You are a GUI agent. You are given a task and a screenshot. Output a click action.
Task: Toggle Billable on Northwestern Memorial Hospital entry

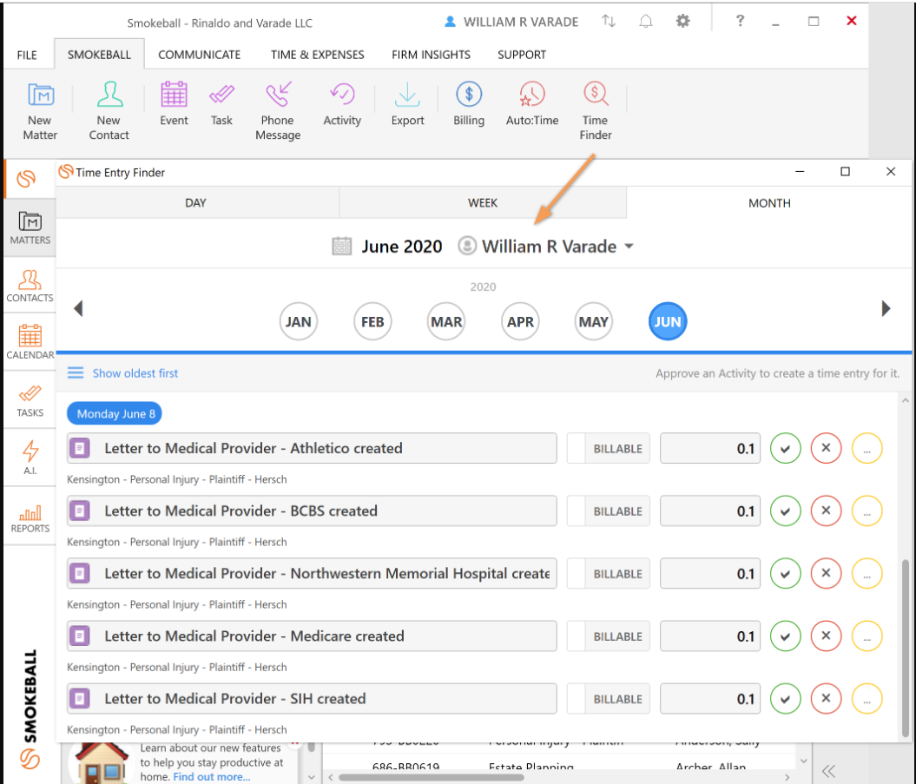608,574
